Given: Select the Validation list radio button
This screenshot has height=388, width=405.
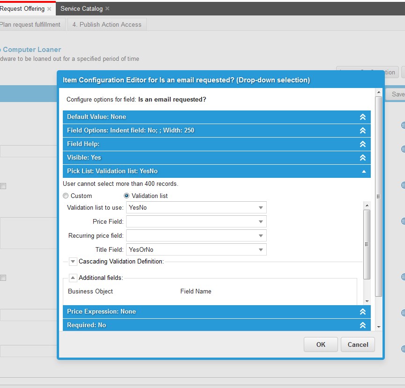Looking at the screenshot, I should tap(127, 196).
